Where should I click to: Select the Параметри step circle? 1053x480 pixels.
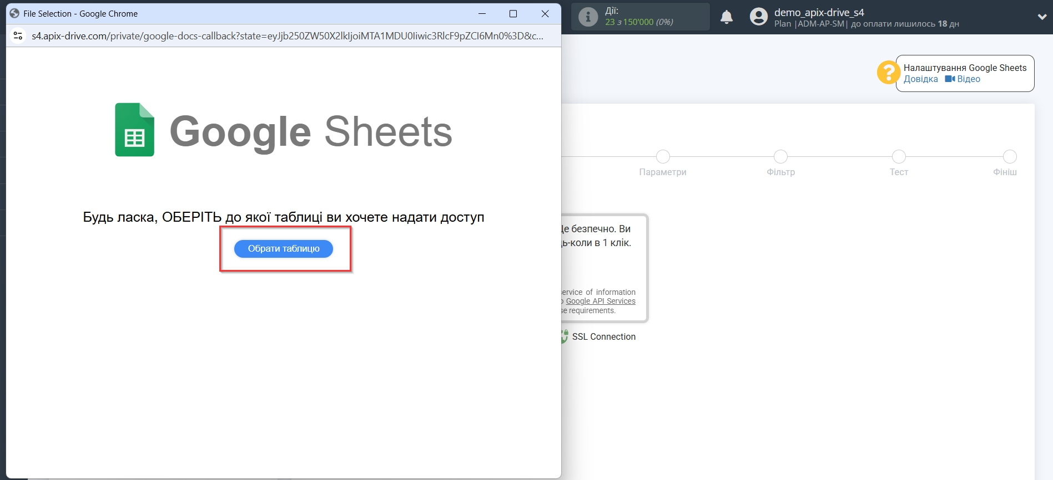(x=663, y=156)
